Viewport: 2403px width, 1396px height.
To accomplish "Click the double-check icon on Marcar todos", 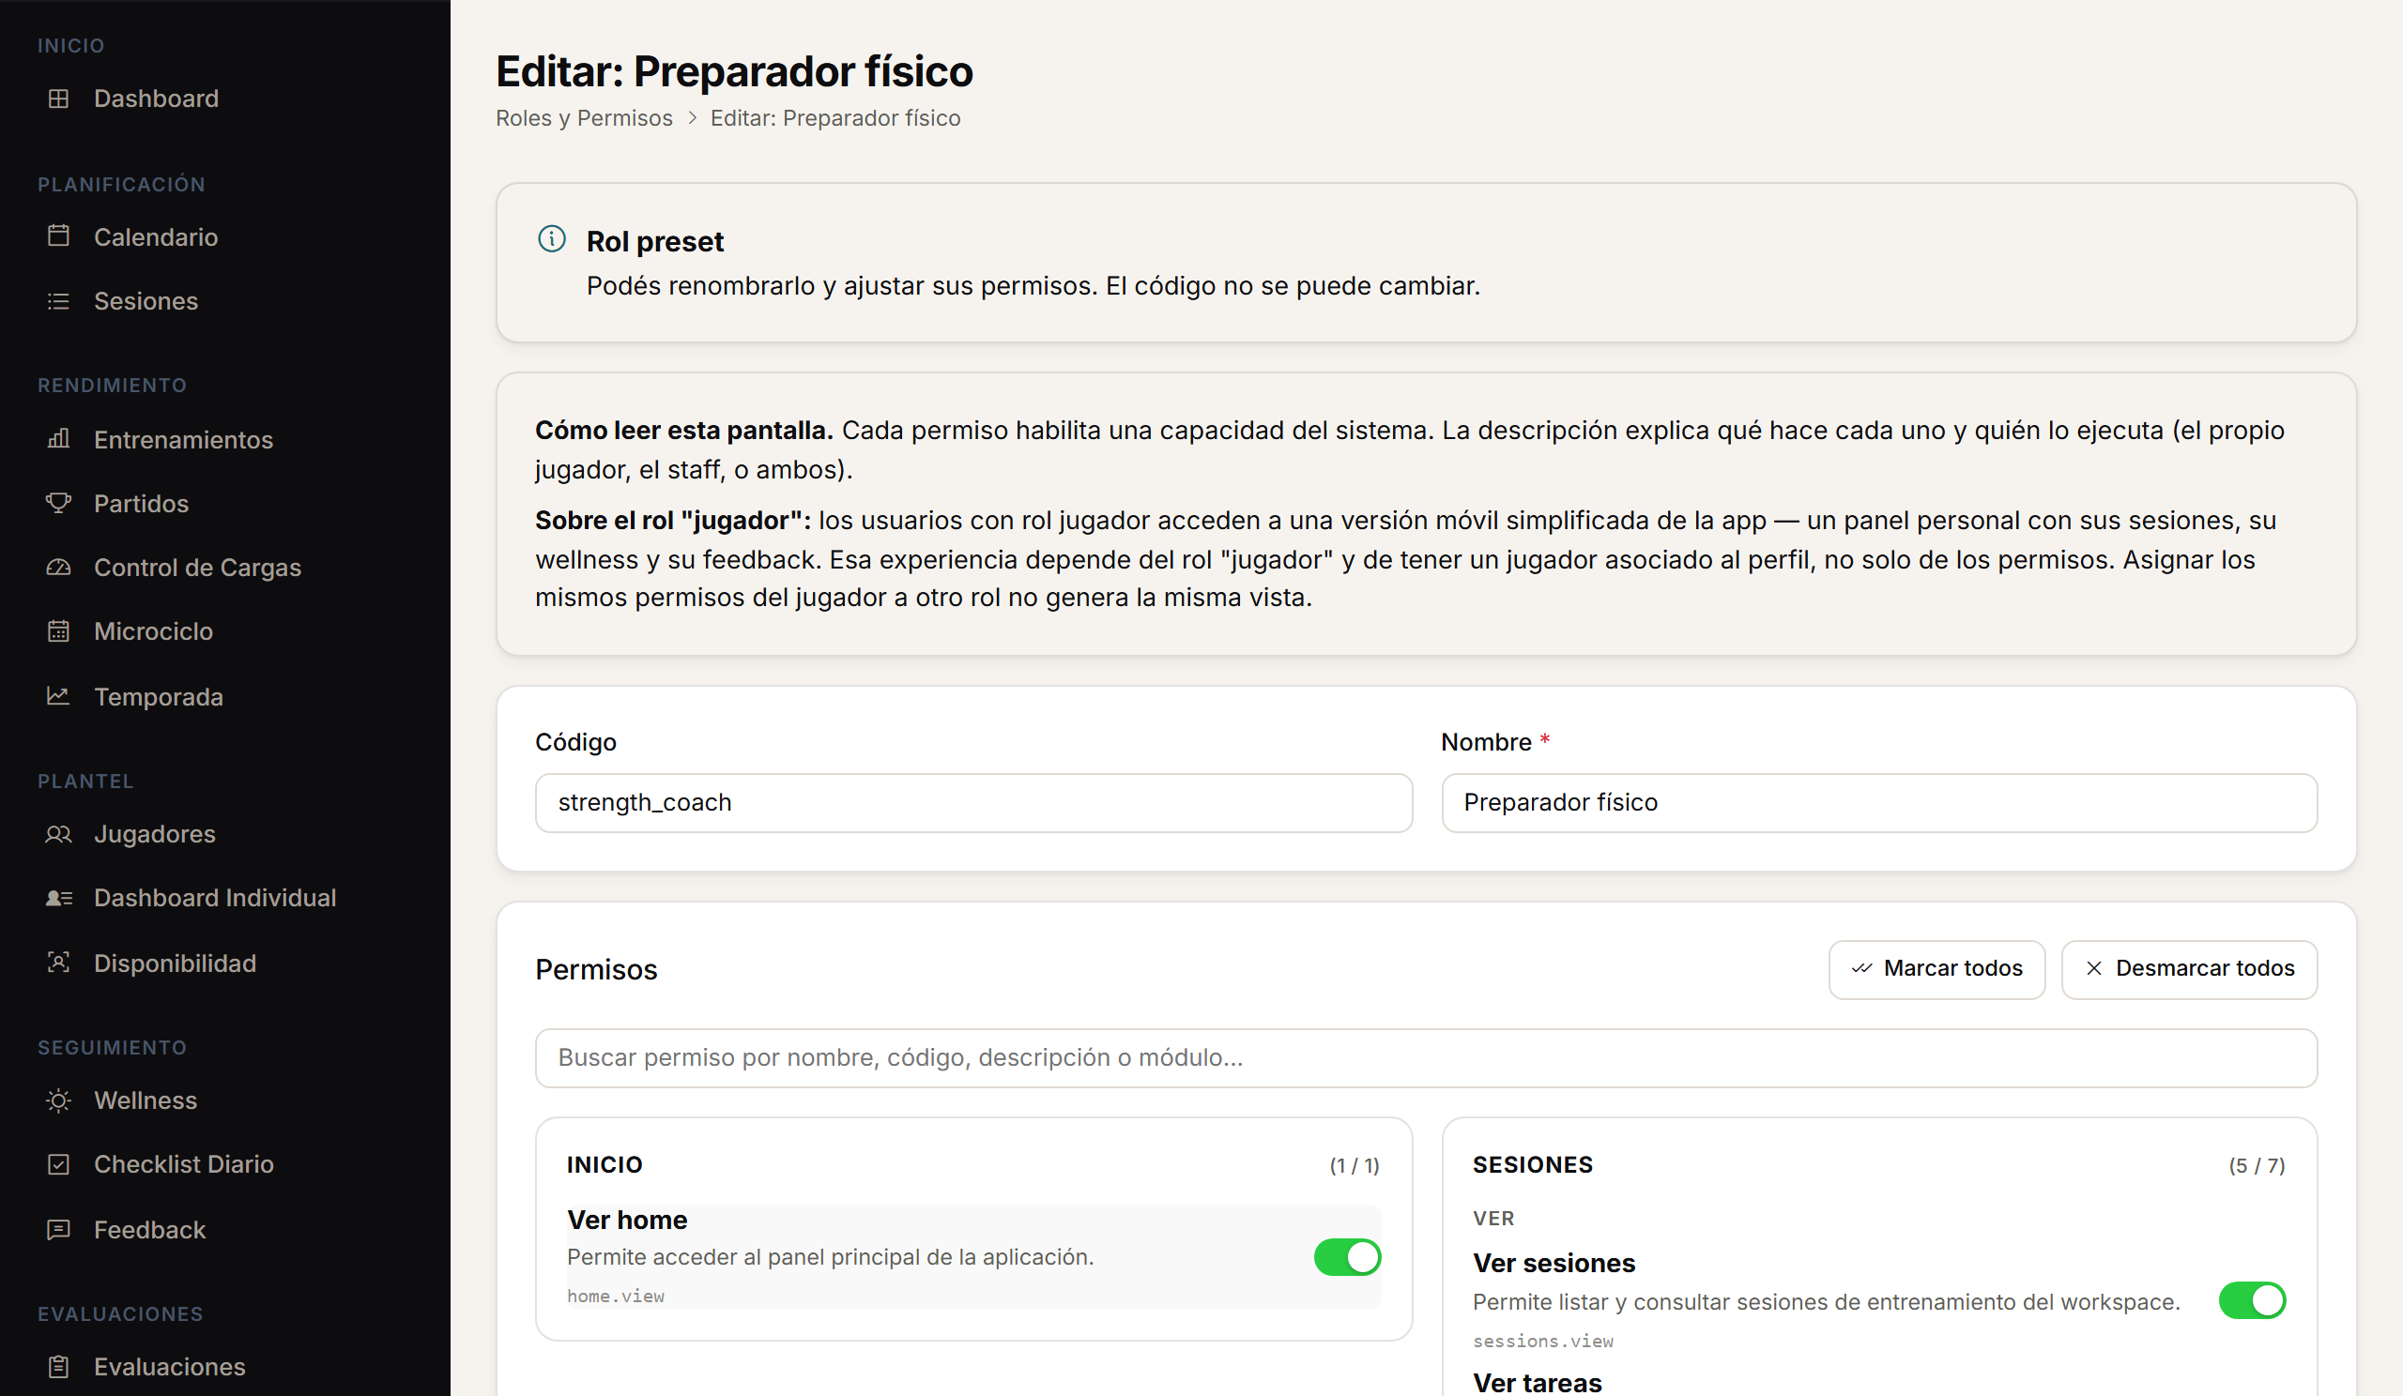I will pyautogui.click(x=1860, y=968).
